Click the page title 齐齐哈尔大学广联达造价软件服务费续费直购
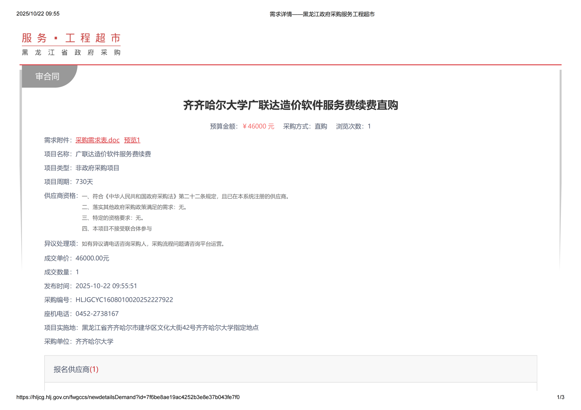 pyautogui.click(x=290, y=105)
